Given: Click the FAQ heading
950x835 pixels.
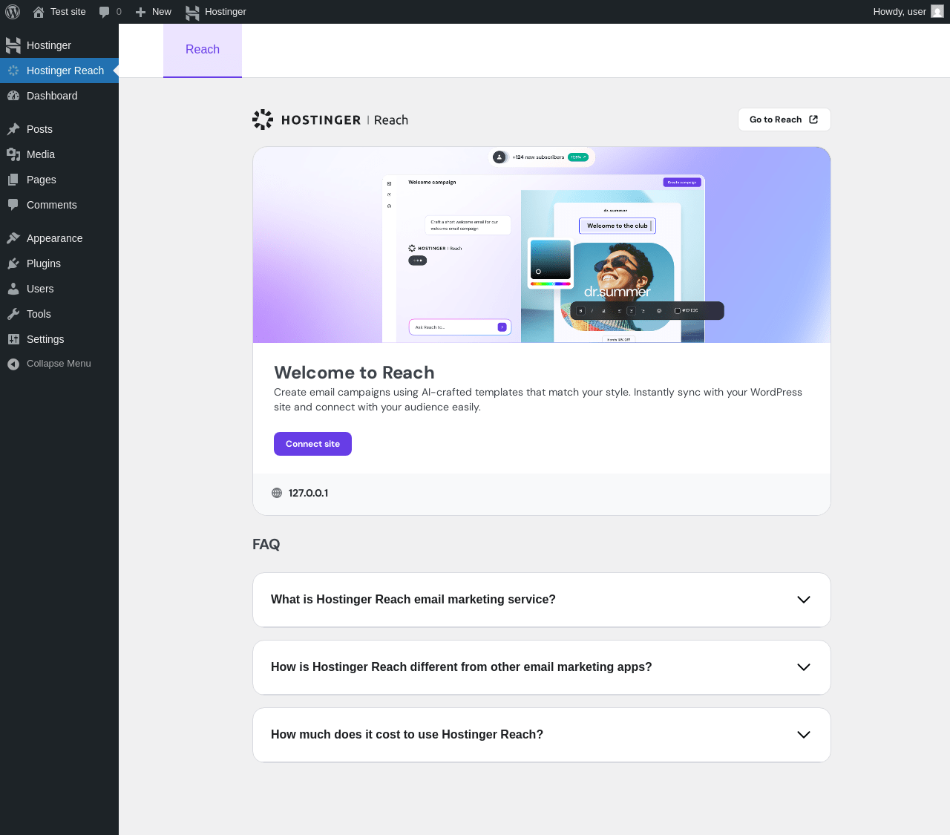Looking at the screenshot, I should [266, 545].
